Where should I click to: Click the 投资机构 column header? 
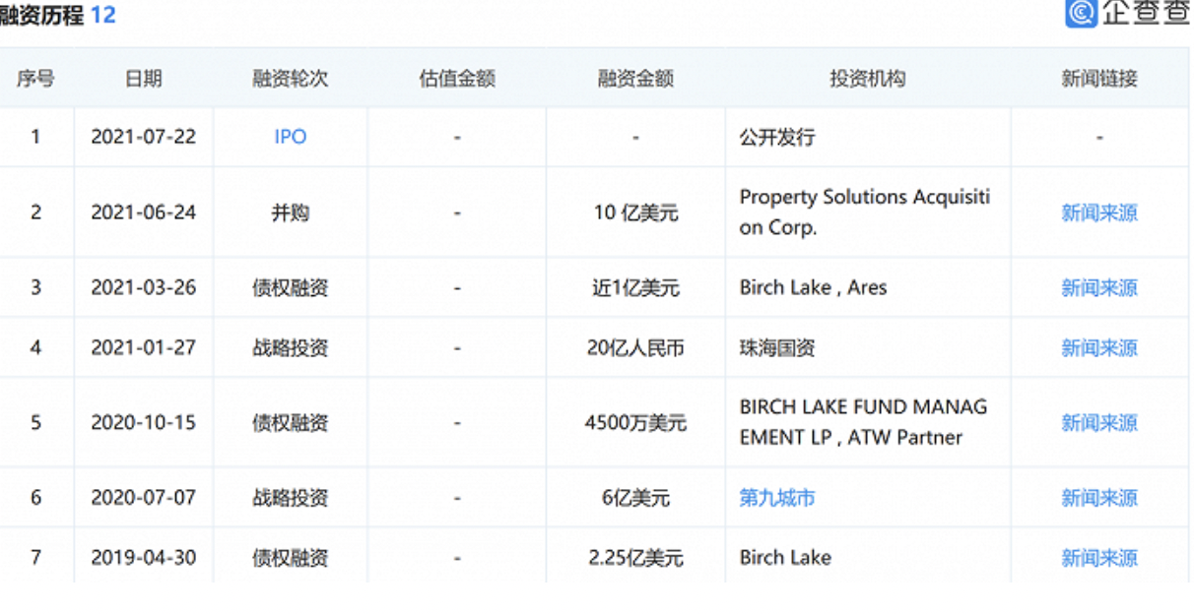click(x=867, y=79)
